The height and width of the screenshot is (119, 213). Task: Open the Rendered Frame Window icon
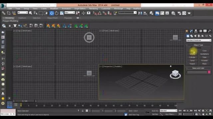click(x=184, y=13)
